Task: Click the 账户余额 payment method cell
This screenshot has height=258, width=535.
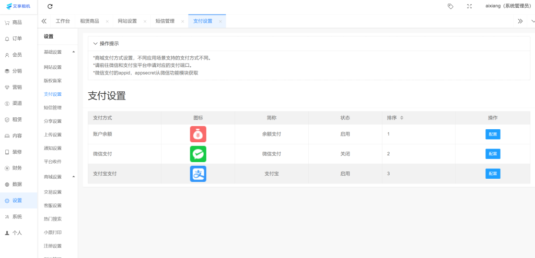Action: tap(124, 134)
